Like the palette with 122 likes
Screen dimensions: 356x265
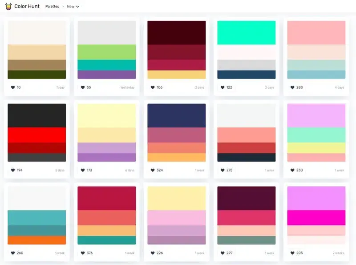tap(227, 87)
